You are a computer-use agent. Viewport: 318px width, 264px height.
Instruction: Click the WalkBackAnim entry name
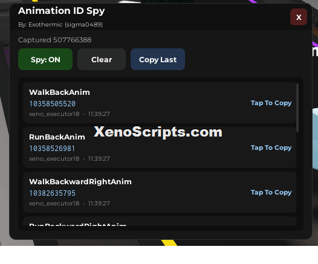tap(59, 92)
